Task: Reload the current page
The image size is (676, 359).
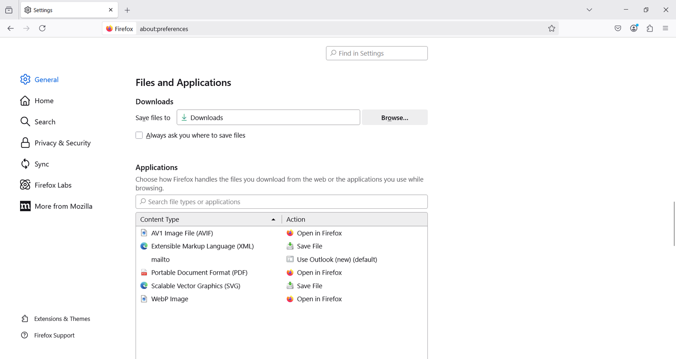Action: (x=42, y=28)
